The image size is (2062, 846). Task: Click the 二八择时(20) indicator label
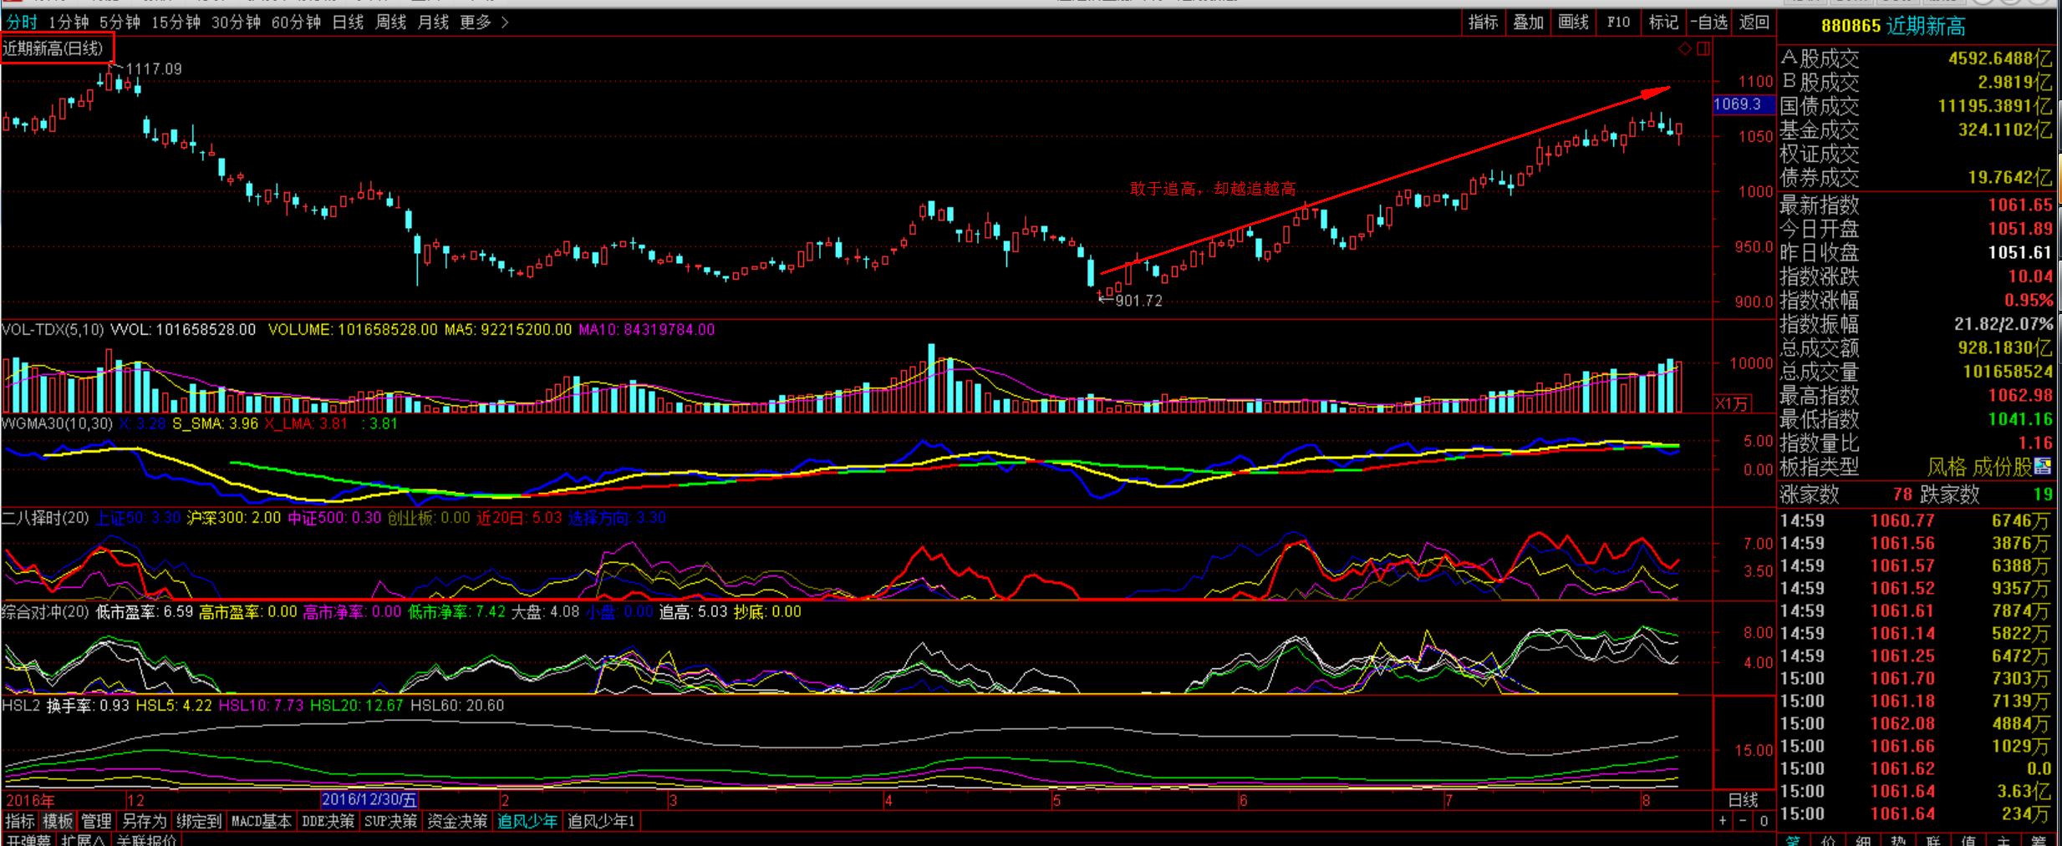45,518
